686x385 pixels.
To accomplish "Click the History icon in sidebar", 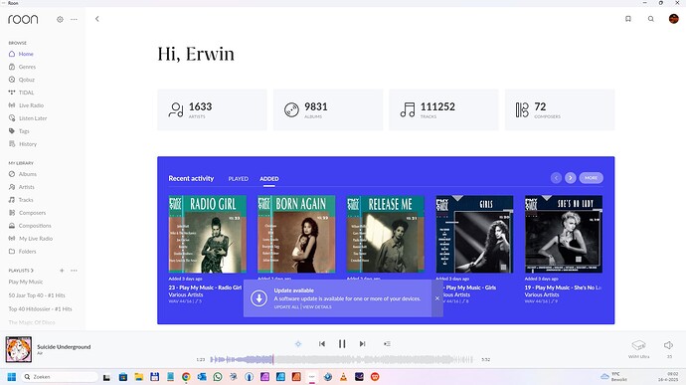I will pyautogui.click(x=12, y=143).
